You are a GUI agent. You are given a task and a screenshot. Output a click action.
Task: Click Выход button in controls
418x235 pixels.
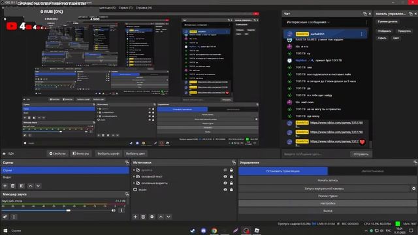[x=328, y=211]
